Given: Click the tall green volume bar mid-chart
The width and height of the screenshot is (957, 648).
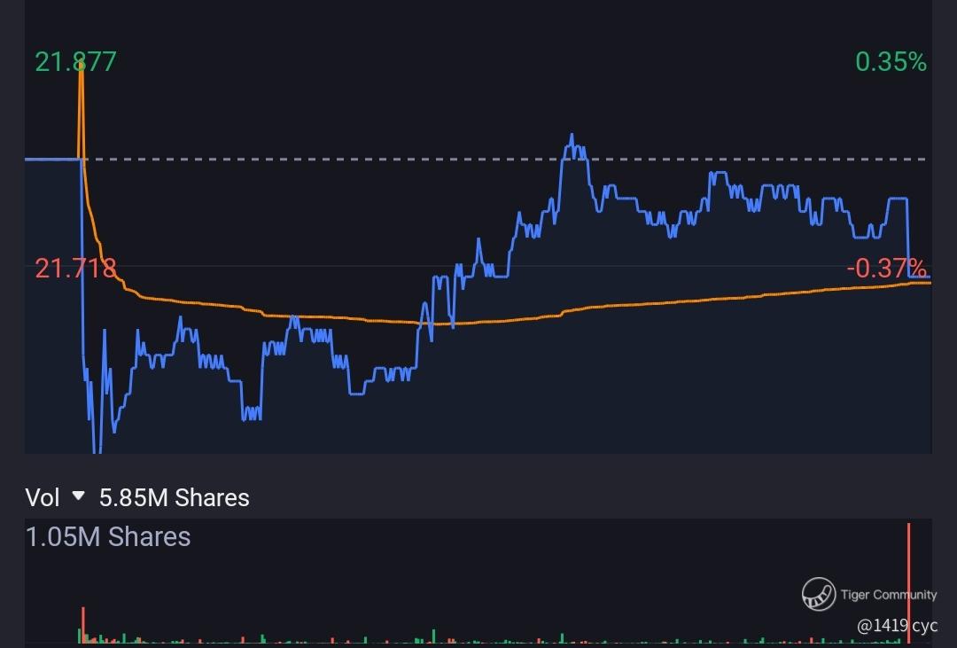Looking at the screenshot, I should pyautogui.click(x=434, y=636).
